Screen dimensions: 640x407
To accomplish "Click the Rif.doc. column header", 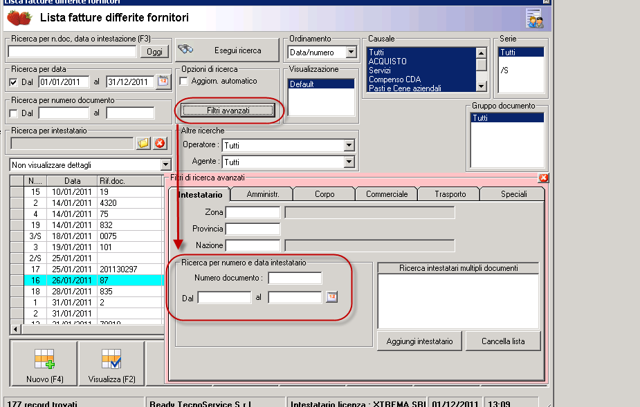I will coord(130,180).
